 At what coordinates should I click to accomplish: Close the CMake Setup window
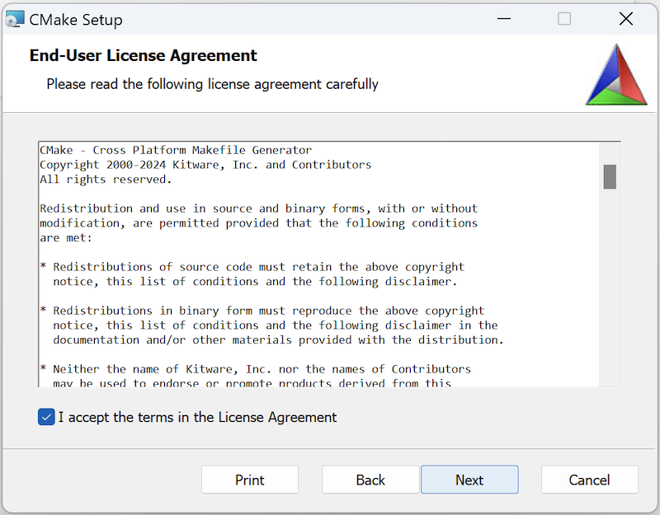626,19
